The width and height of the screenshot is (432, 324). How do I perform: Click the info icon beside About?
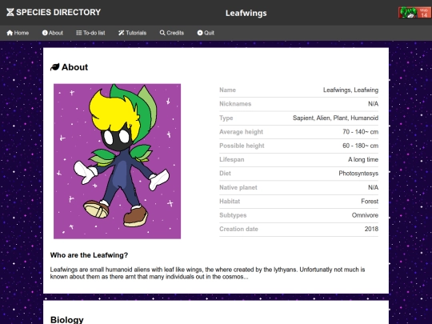pyautogui.click(x=45, y=33)
